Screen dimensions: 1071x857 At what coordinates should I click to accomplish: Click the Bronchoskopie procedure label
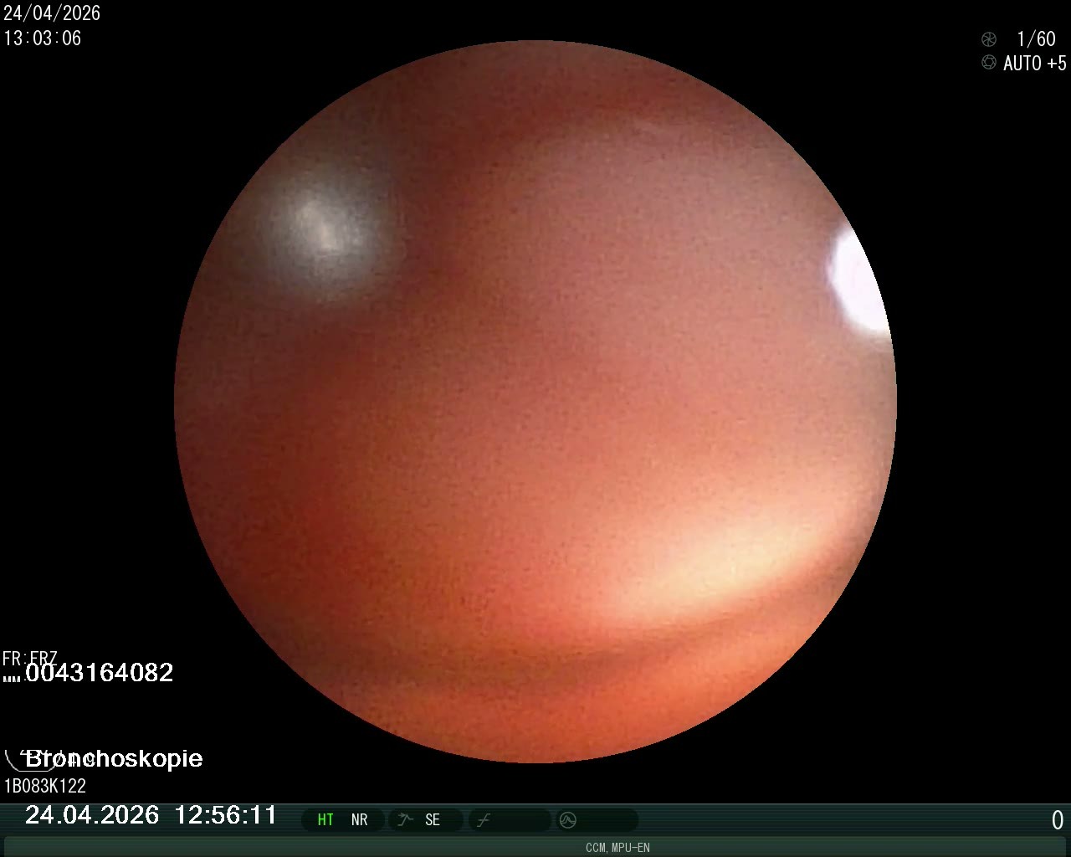(114, 758)
